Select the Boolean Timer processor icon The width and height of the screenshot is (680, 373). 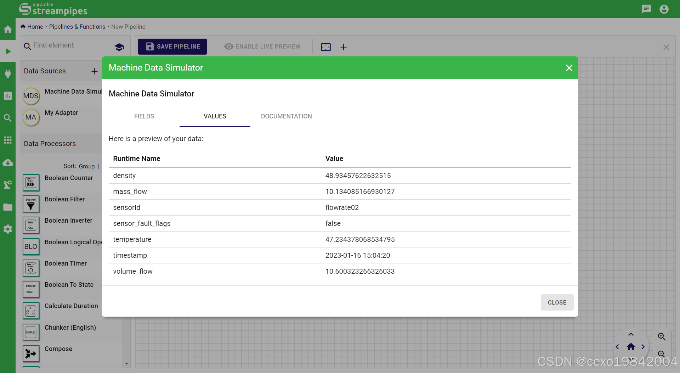point(31,268)
